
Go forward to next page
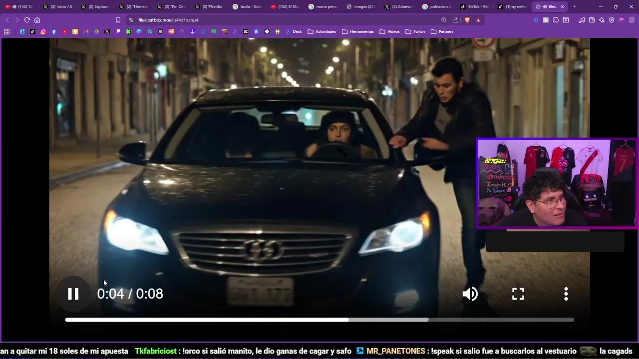[x=17, y=20]
